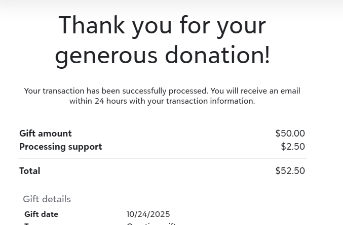Click the "Gift details" section heading

pyautogui.click(x=47, y=199)
